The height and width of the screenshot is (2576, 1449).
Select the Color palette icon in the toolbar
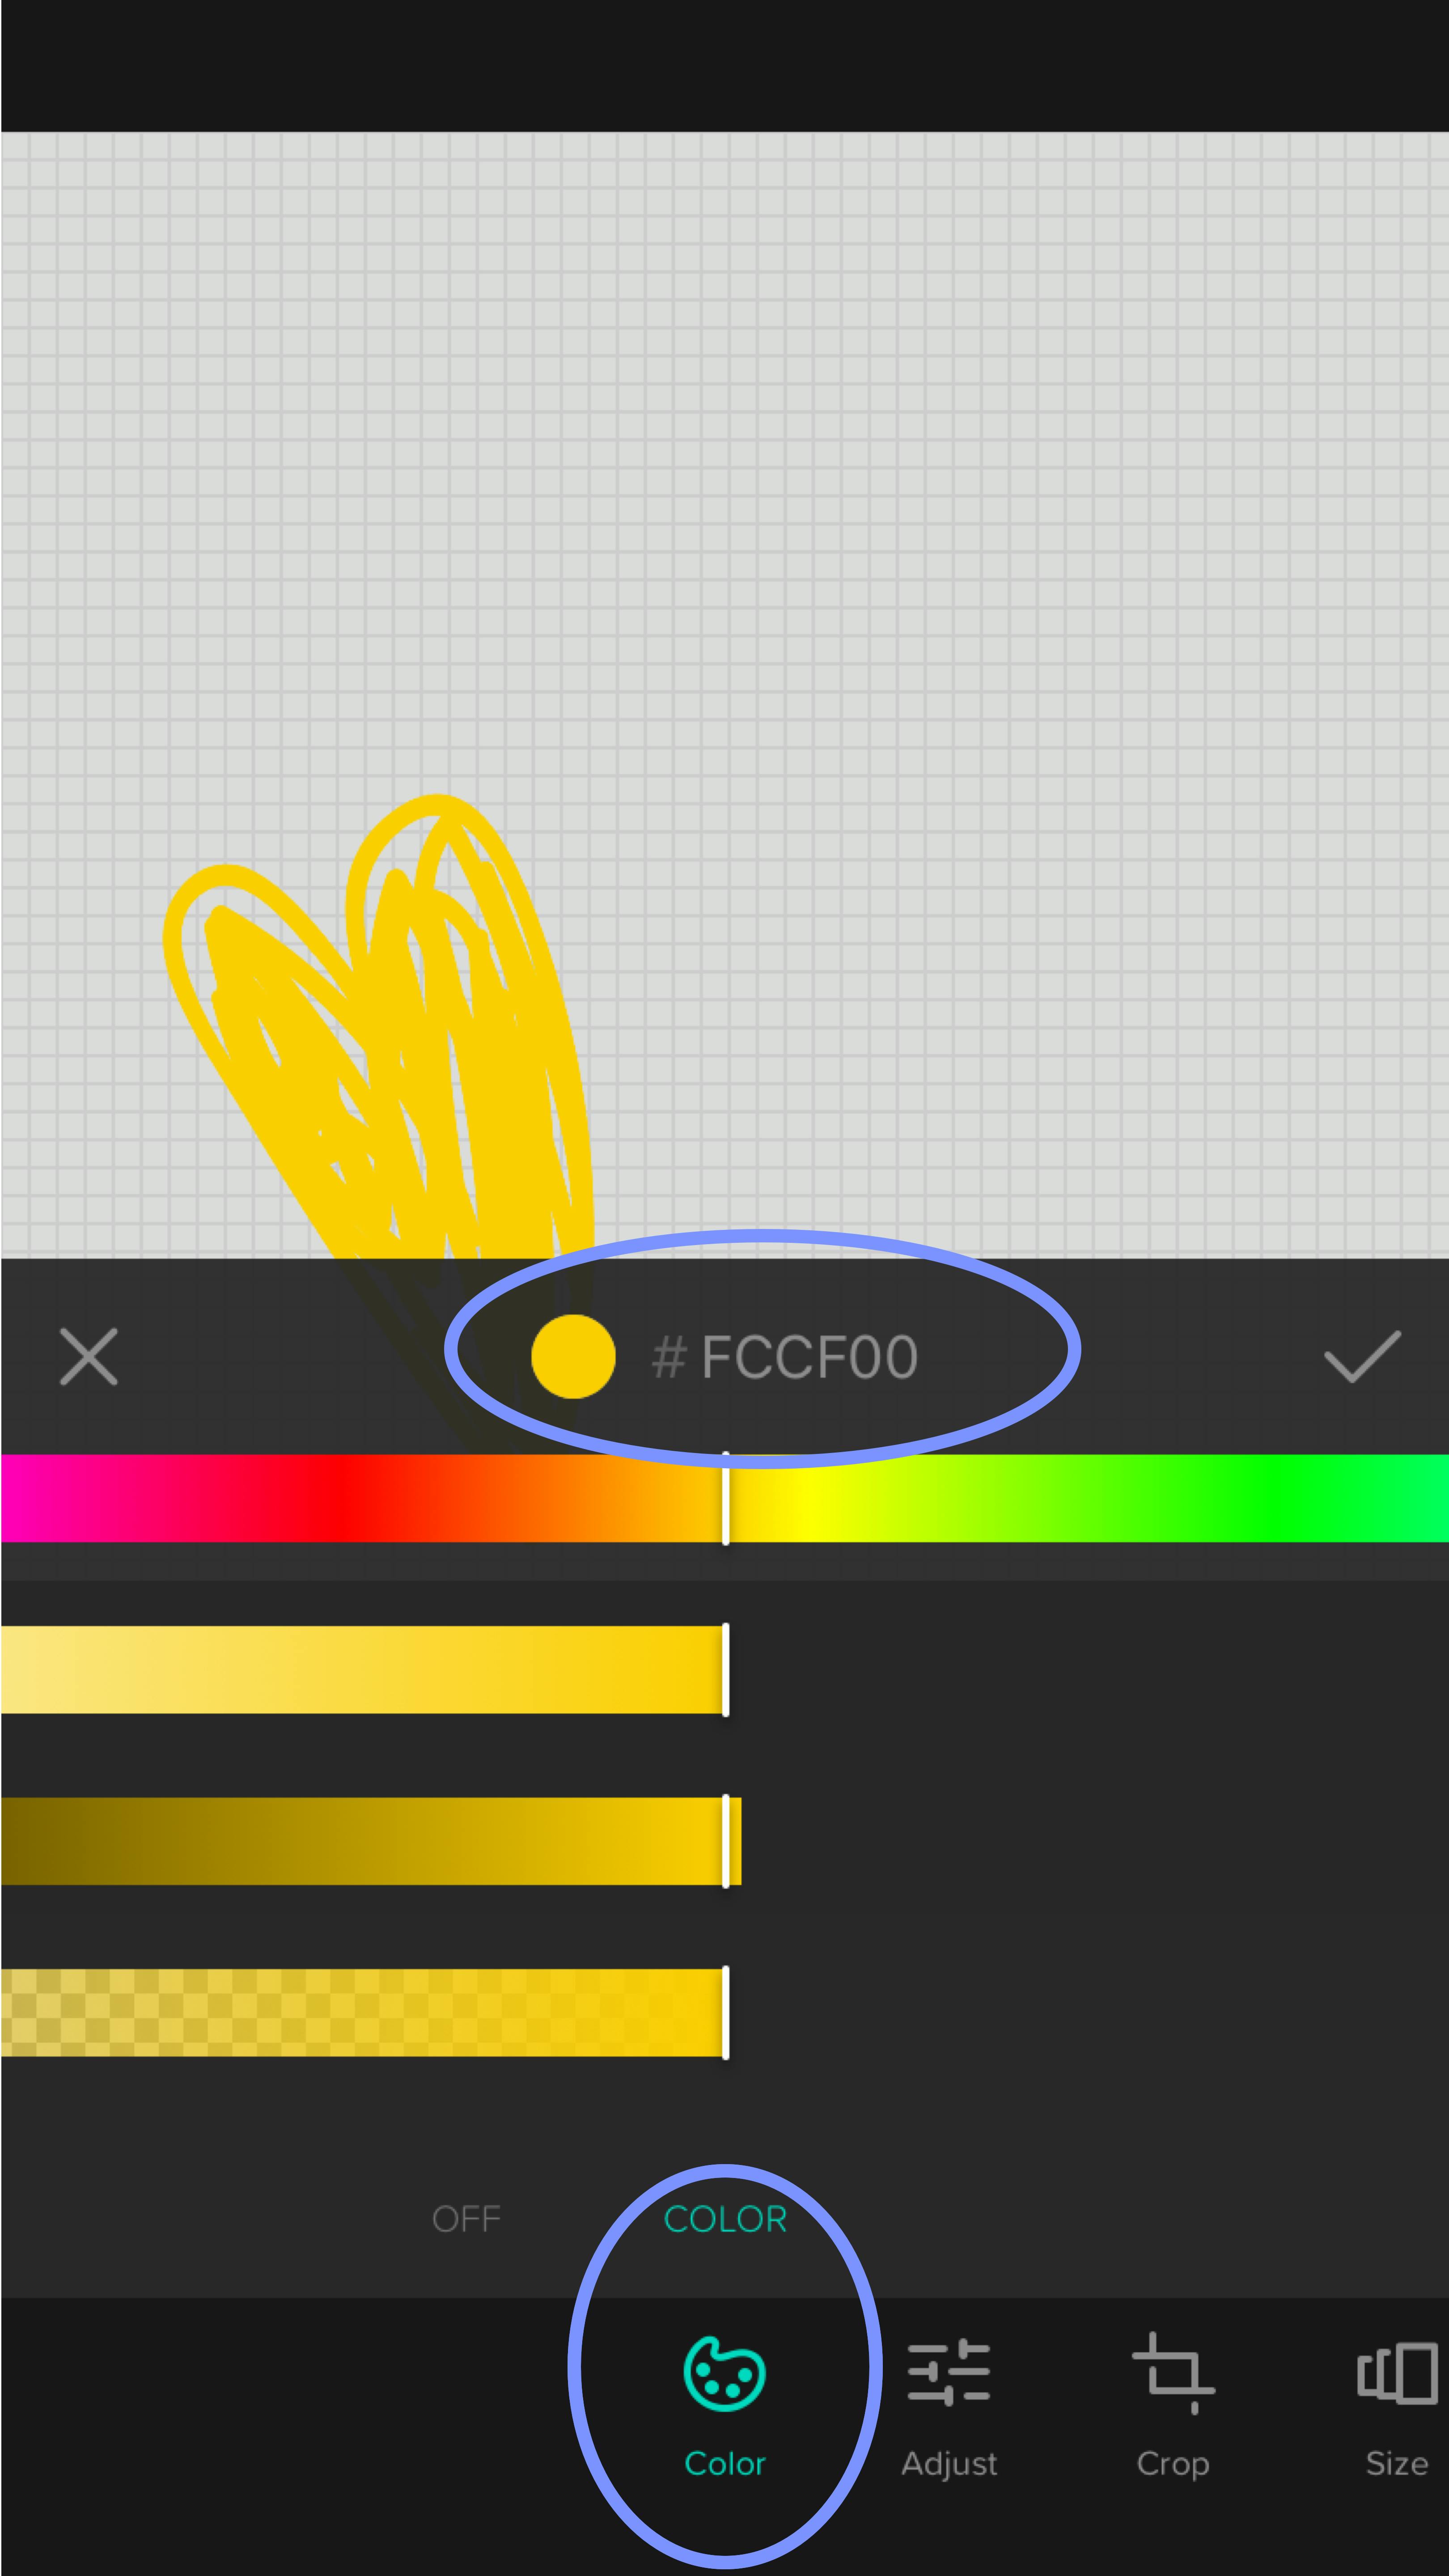[724, 2373]
